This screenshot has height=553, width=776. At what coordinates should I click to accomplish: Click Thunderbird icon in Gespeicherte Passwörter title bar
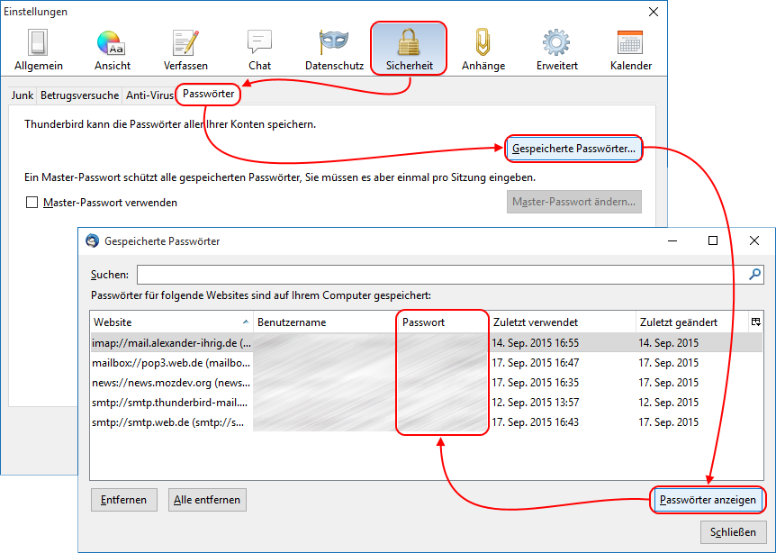(92, 240)
